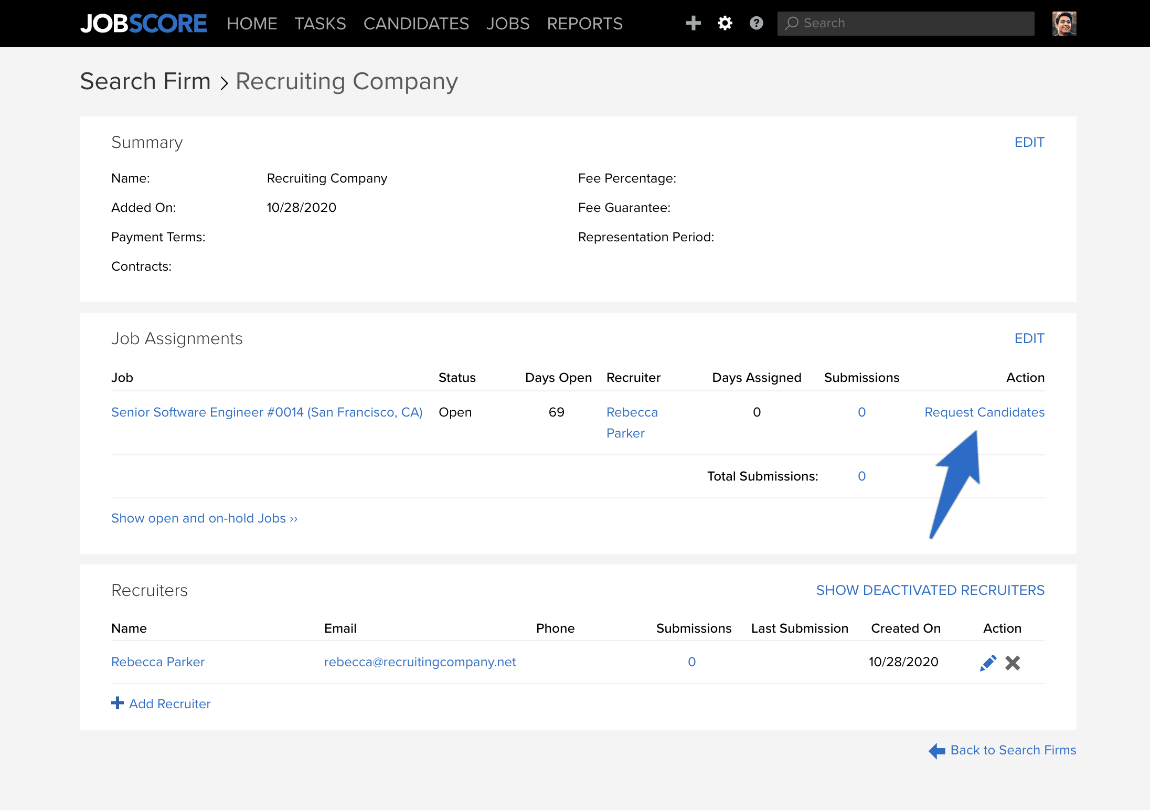Click Rebecca Parker's submissions count in Recruiters
The height and width of the screenshot is (810, 1150).
coord(692,662)
